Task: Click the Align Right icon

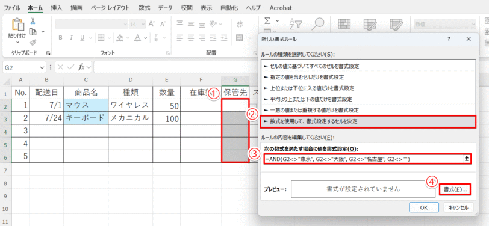Action: (202, 38)
